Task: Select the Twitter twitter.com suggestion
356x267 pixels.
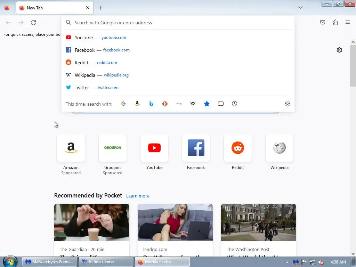Action: tap(178, 87)
